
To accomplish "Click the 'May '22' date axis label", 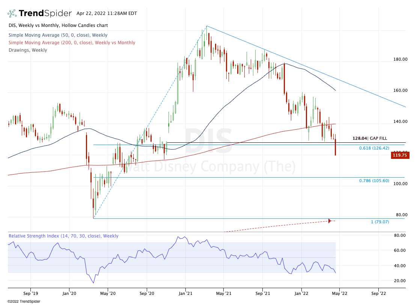I will [x=340, y=293].
